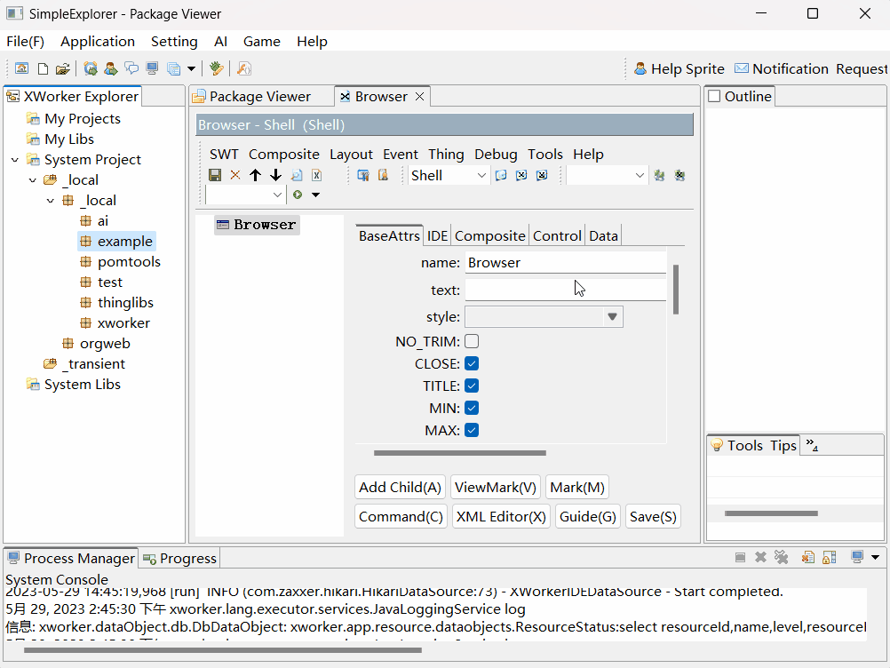The height and width of the screenshot is (668, 890).
Task: Click the red X delete icon
Action: point(235,175)
